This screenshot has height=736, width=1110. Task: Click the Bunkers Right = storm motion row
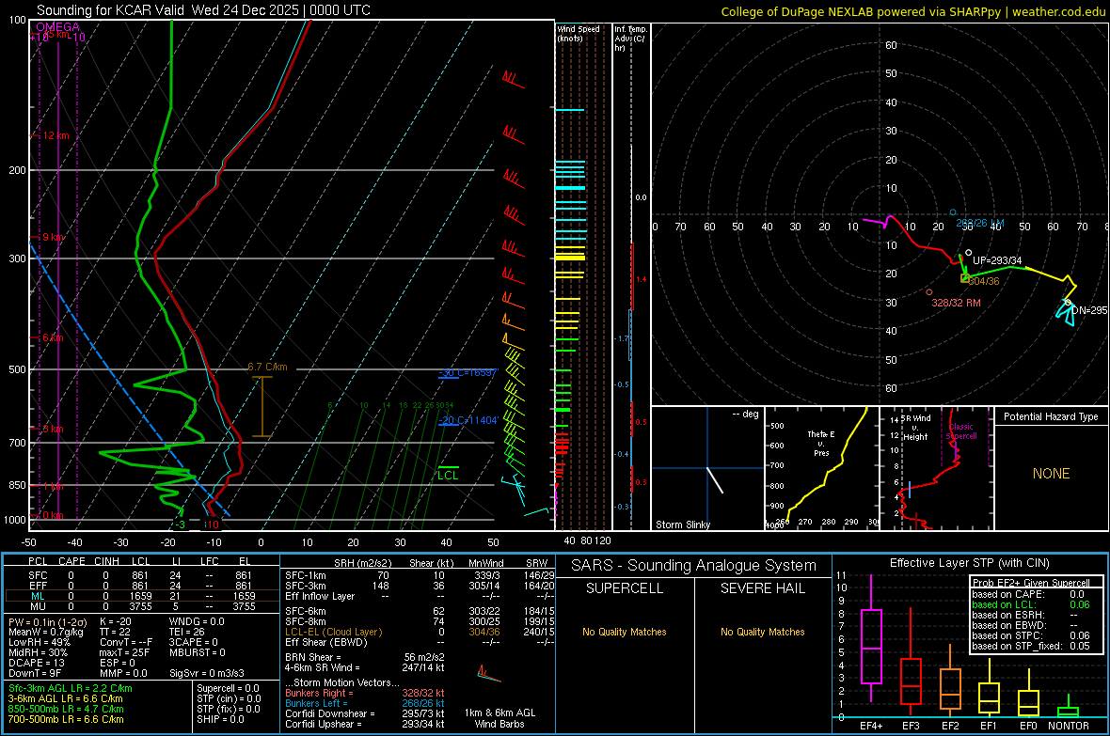(x=365, y=693)
